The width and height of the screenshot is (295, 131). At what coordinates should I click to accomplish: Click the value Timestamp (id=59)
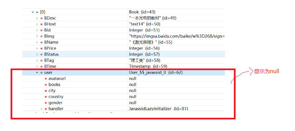click(148, 66)
